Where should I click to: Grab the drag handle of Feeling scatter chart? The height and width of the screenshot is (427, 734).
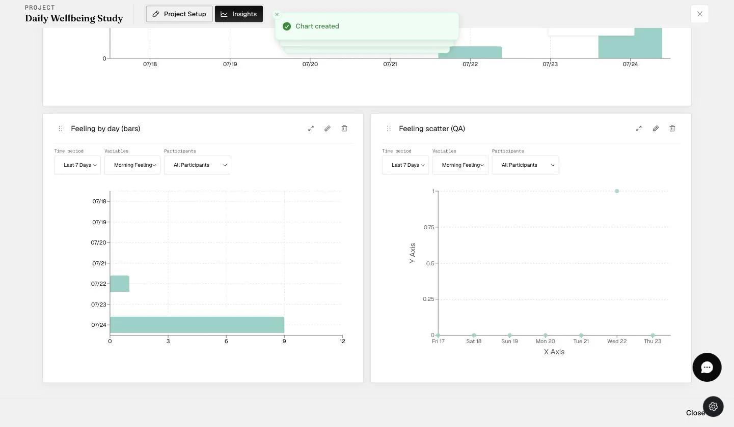pos(389,129)
